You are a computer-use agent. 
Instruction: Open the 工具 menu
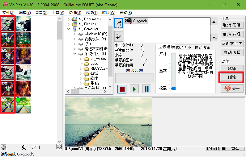[58, 12]
